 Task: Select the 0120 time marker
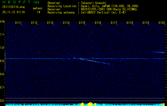click(x=161, y=23)
